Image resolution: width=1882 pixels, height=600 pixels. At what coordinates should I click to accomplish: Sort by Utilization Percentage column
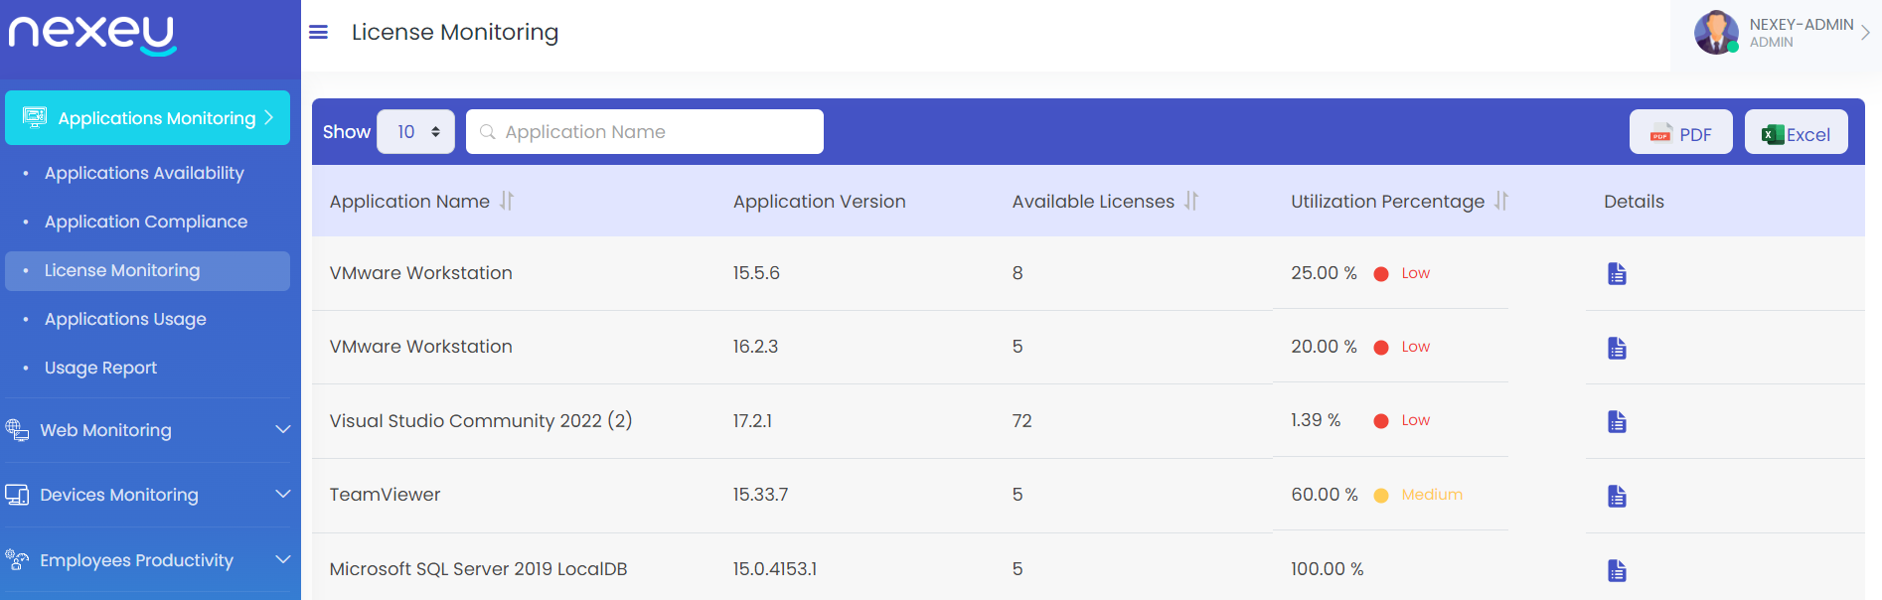(1501, 202)
